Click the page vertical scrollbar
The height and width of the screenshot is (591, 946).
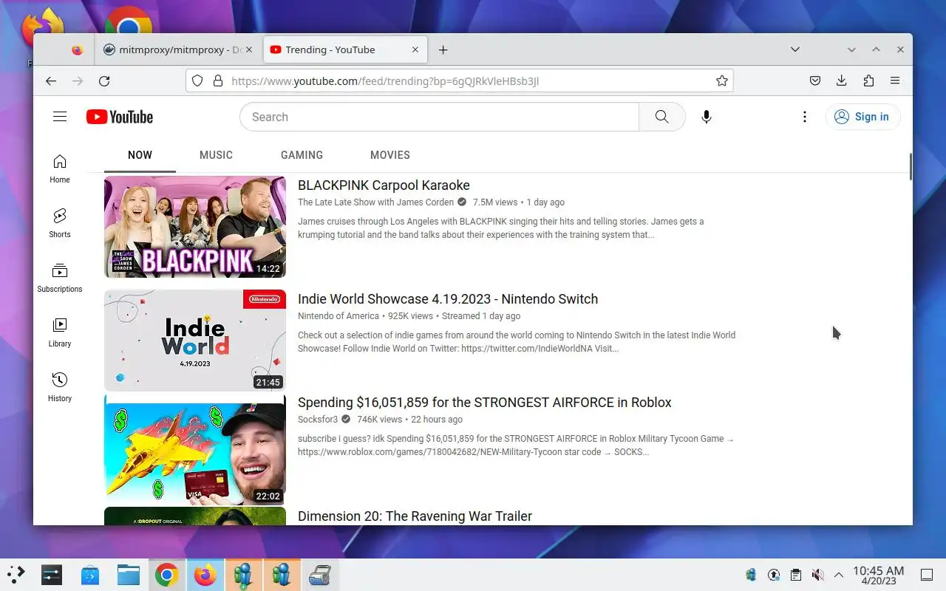tap(911, 165)
